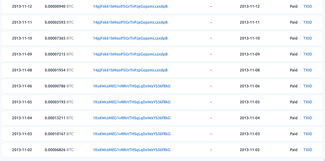
Task: Open TXID link for 2013-11-08 payment
Action: [307, 70]
